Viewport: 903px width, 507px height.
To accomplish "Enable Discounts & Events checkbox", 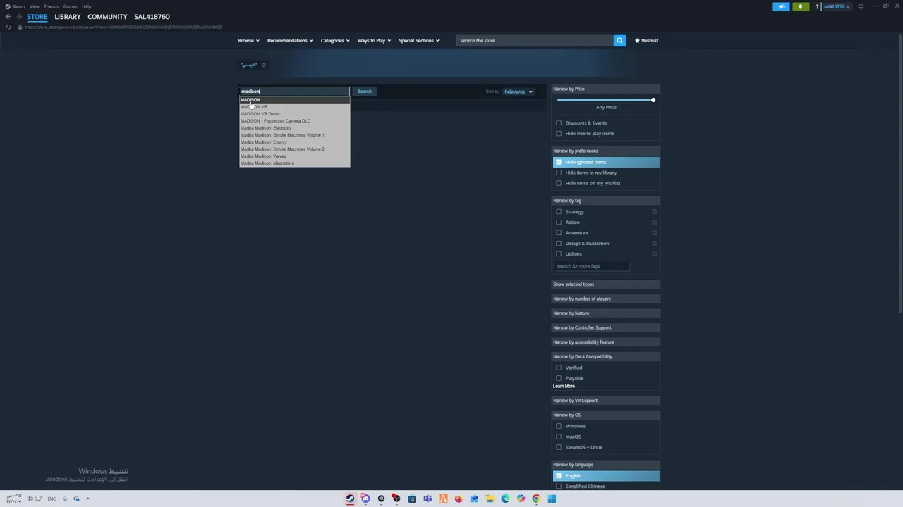I will 559,123.
